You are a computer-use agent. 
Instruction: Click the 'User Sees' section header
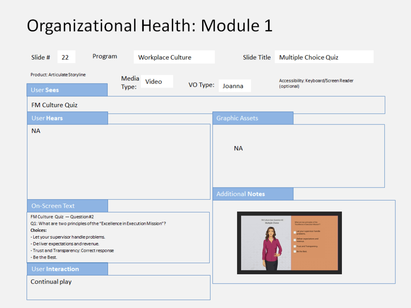[x=67, y=90]
